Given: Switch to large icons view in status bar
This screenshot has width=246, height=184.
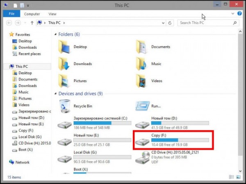Looking at the screenshot, I should click(238, 177).
